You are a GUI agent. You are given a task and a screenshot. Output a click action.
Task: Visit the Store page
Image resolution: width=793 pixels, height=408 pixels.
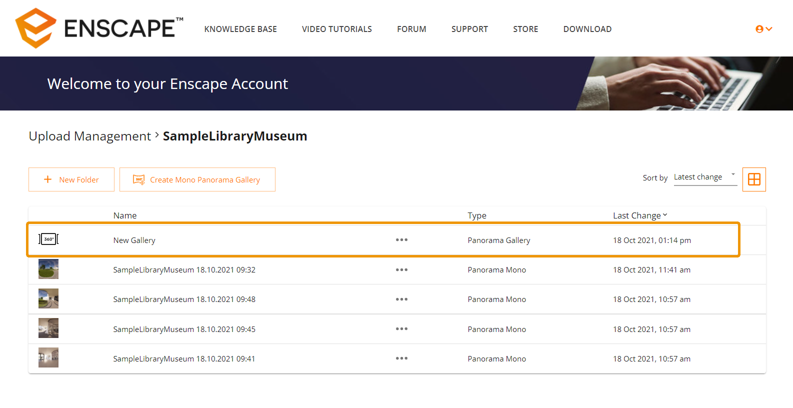pyautogui.click(x=525, y=29)
